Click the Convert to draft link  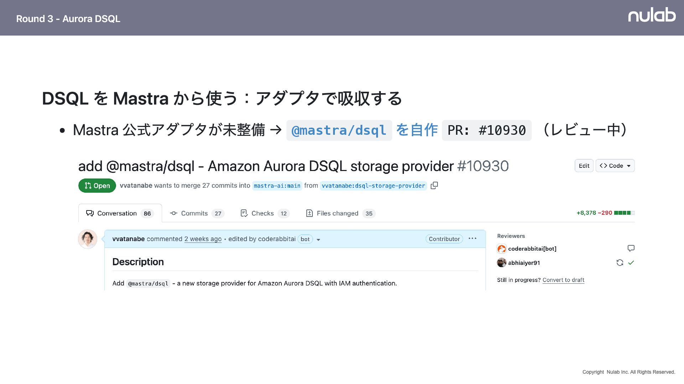coord(563,280)
